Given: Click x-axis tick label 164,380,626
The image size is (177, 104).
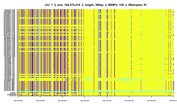Looking at the screenshot, I should [x=129, y=100].
